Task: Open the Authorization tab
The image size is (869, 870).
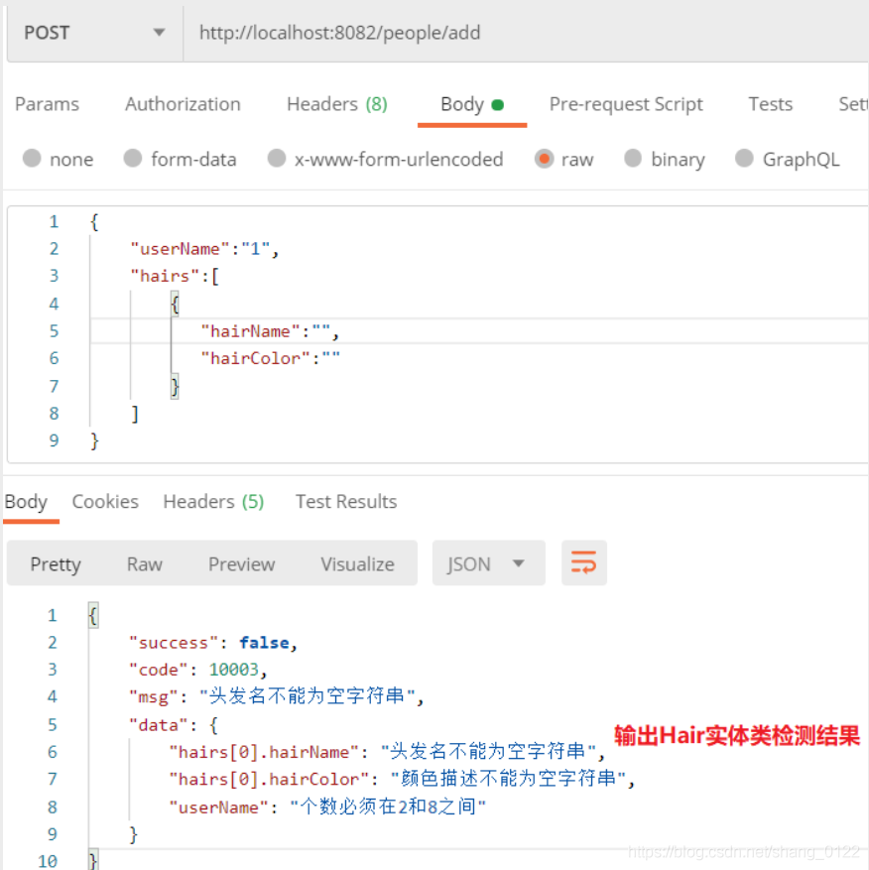Action: tap(183, 104)
